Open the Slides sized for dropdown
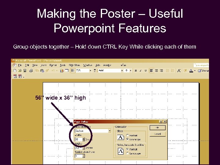The width and height of the screenshot is (220, 165). 110,131
